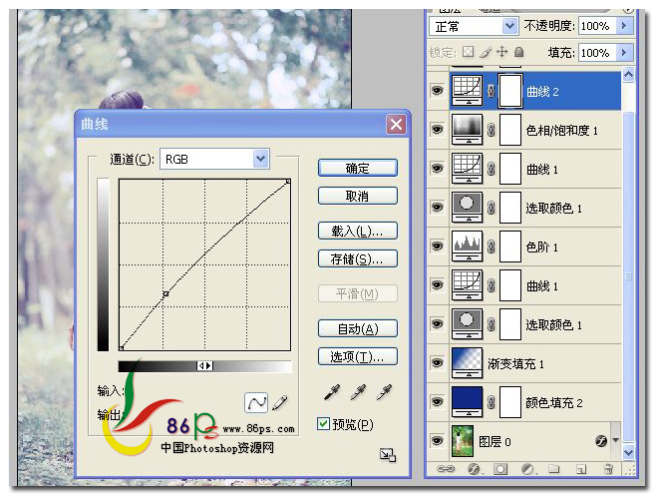
Task: Open the 正常 blend mode dropdown
Action: pos(509,26)
